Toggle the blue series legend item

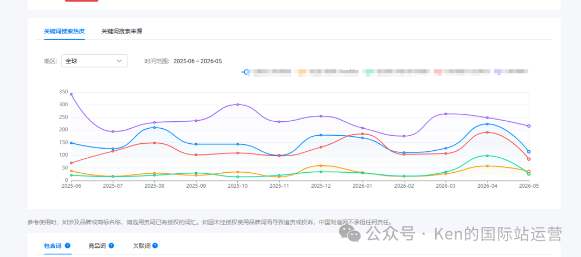(x=267, y=72)
